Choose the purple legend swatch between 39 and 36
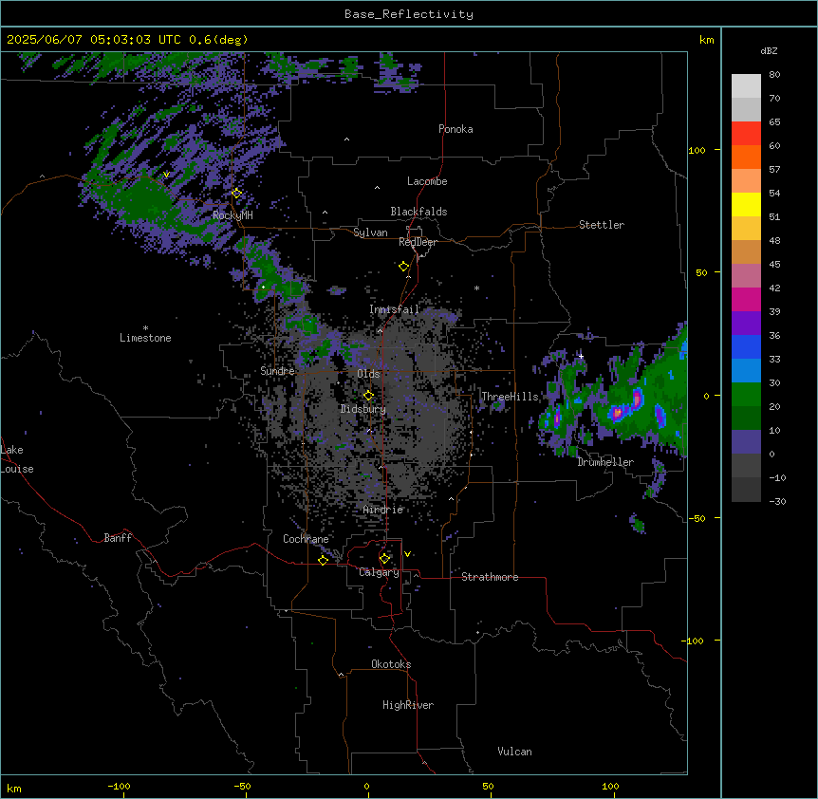The height and width of the screenshot is (799, 818). pos(746,323)
